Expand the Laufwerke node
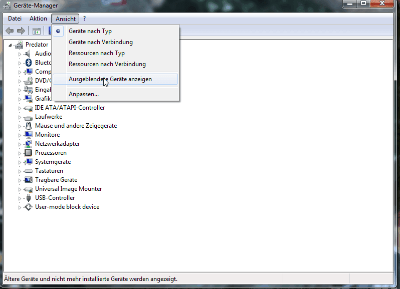400x289 pixels. click(20, 117)
